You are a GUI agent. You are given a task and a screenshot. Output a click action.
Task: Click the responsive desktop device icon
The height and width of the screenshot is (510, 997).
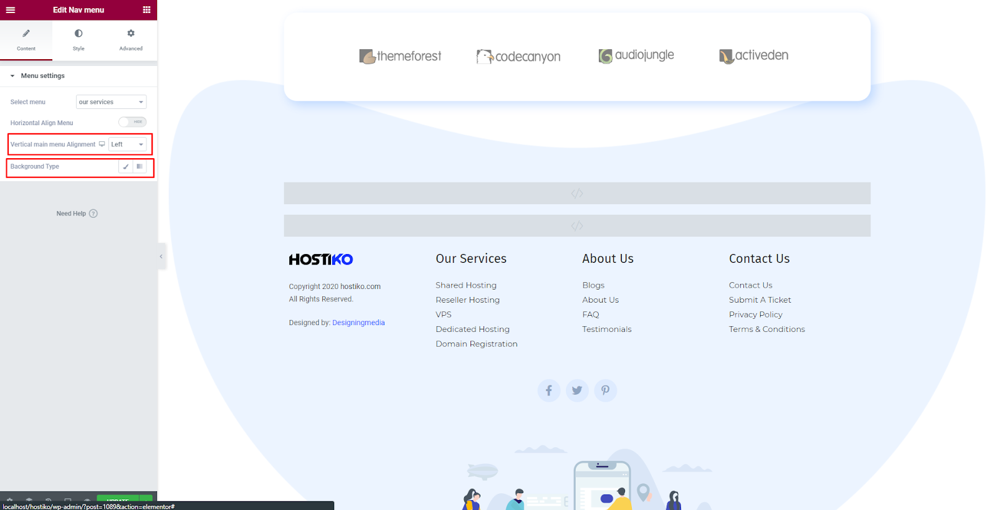tap(102, 144)
